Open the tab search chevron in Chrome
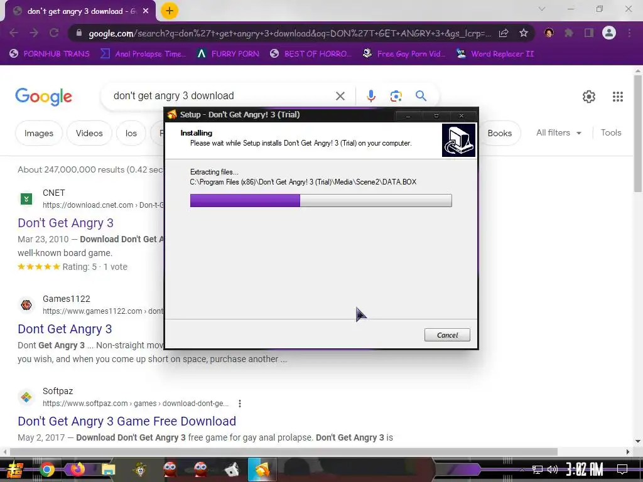This screenshot has width=643, height=482. pos(542,9)
